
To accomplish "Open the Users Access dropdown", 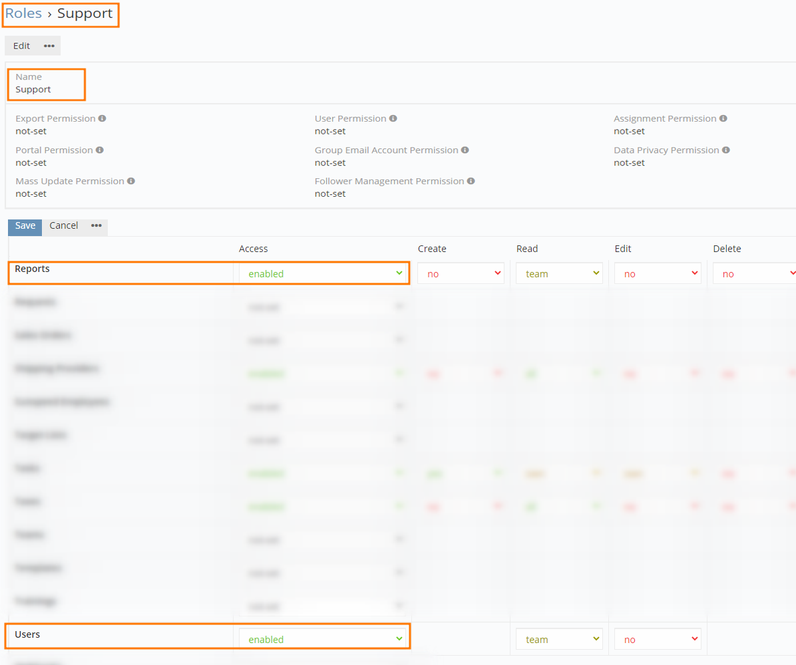I will click(324, 639).
